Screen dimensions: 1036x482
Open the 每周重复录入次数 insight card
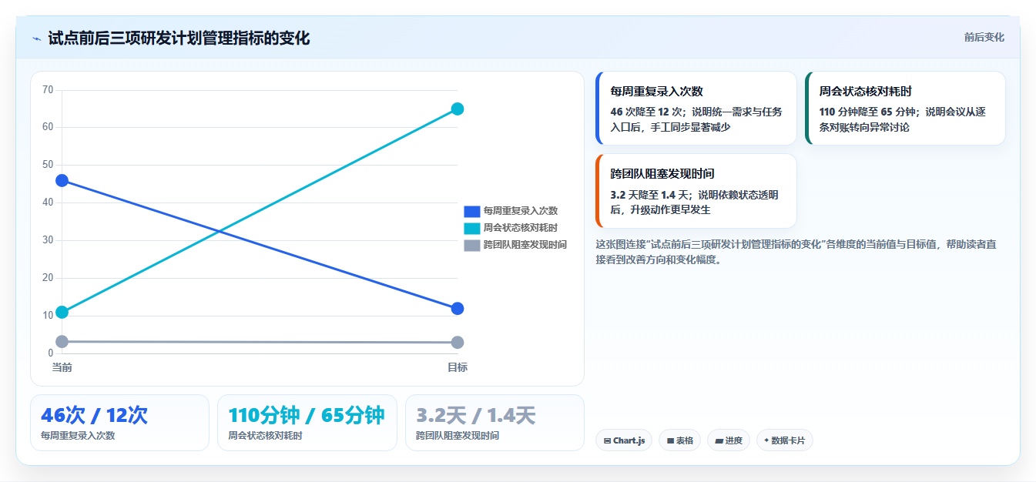(696, 109)
